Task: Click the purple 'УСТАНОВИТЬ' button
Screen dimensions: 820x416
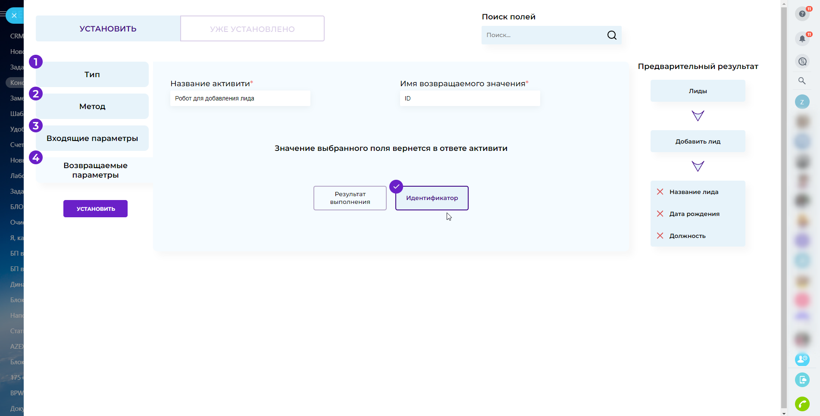Action: (x=95, y=209)
